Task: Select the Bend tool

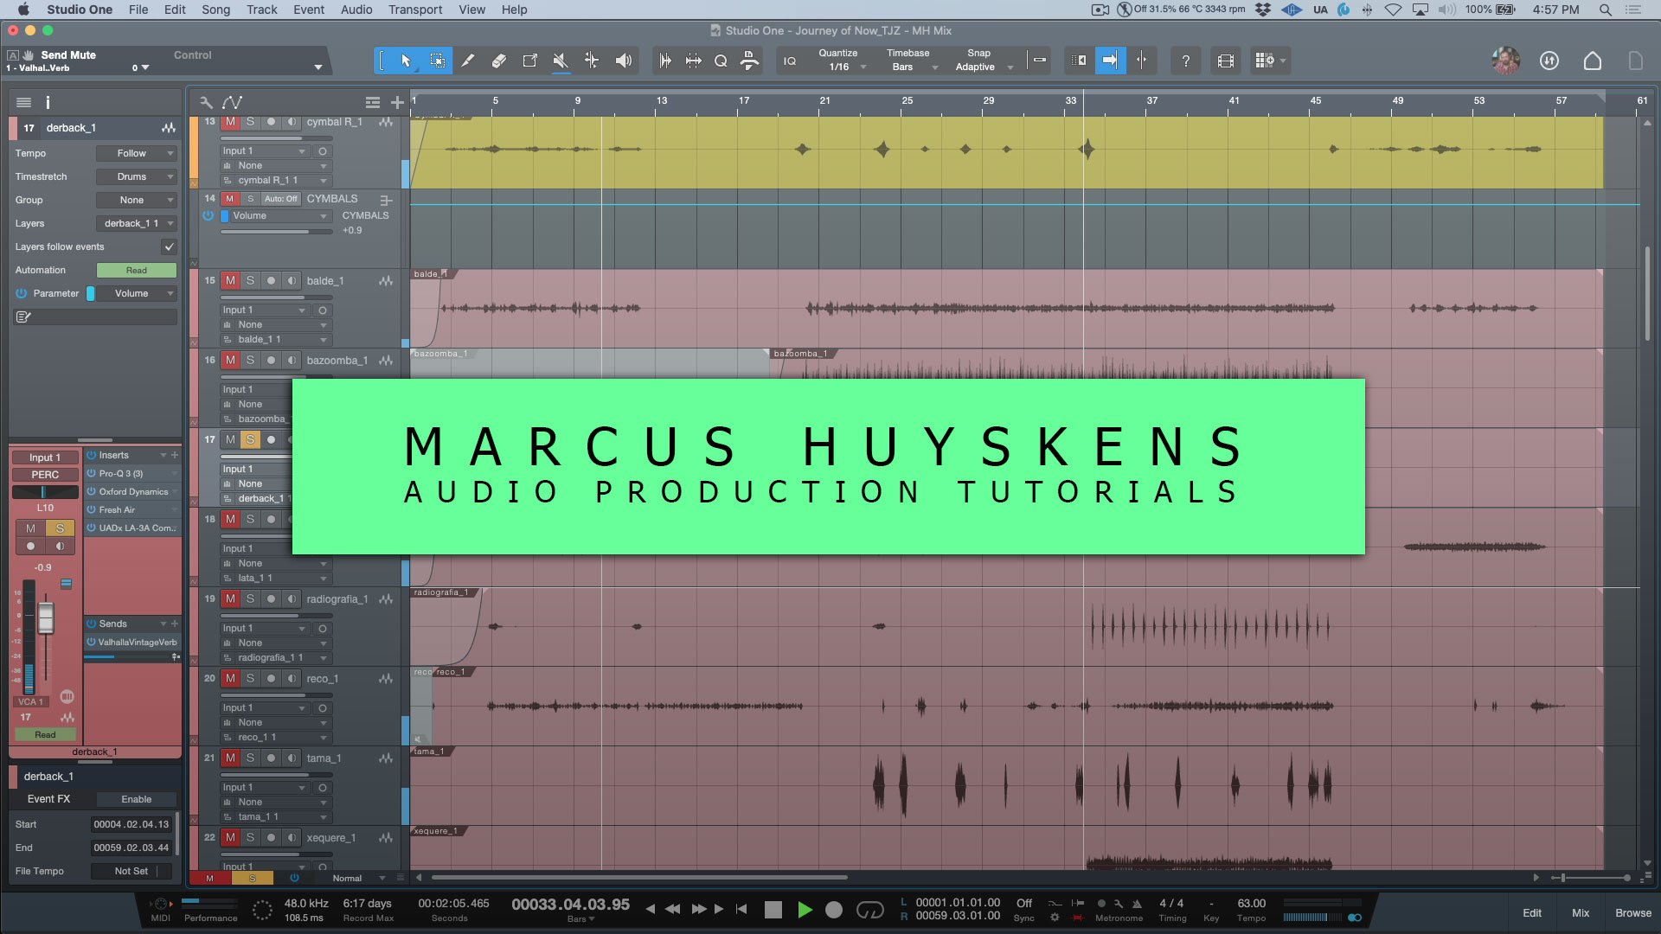Action: pyautogui.click(x=592, y=61)
